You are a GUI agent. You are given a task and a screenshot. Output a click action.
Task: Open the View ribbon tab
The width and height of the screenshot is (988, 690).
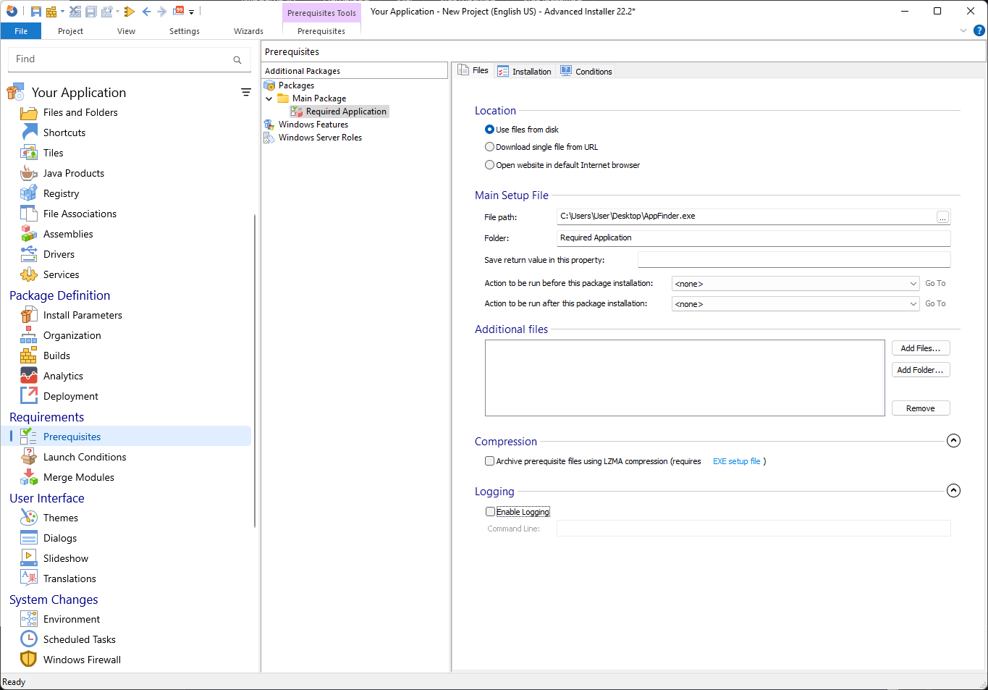pyautogui.click(x=126, y=31)
